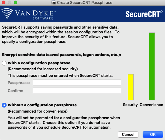Close the Create SecureCRT Passphrase window
The image size is (165, 140).
(4, 2)
